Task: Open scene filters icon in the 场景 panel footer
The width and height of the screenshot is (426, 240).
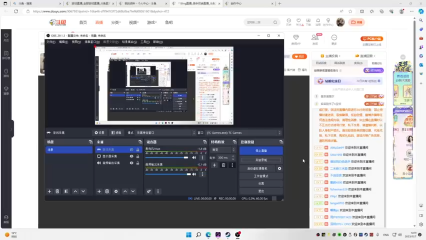Action: pyautogui.click(x=66, y=191)
